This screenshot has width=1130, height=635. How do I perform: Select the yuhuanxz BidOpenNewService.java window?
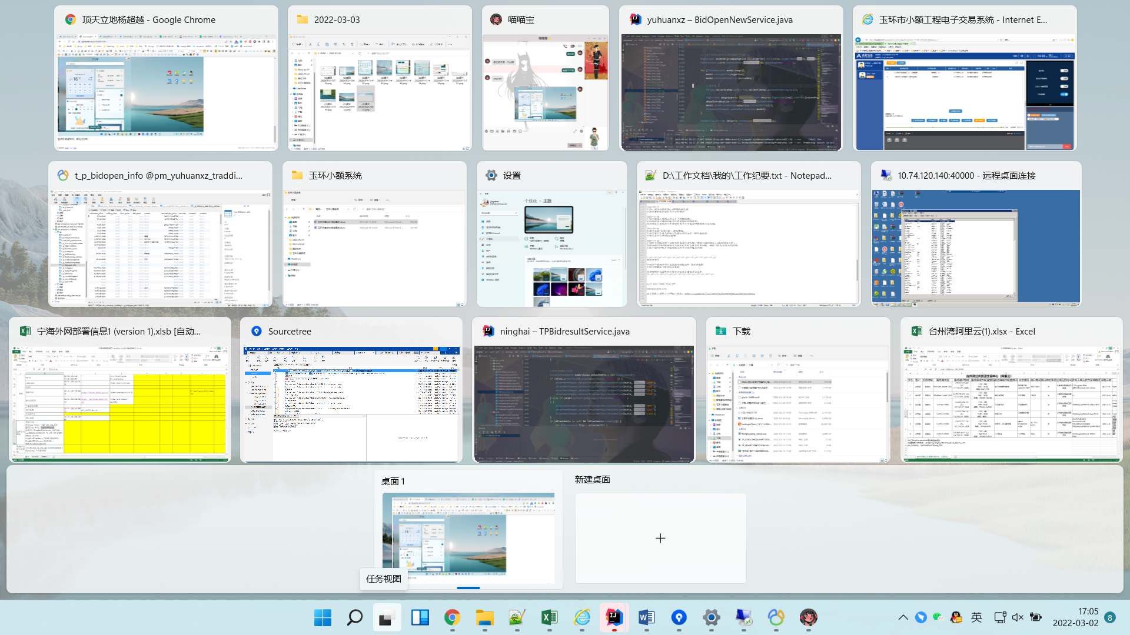[x=731, y=78]
